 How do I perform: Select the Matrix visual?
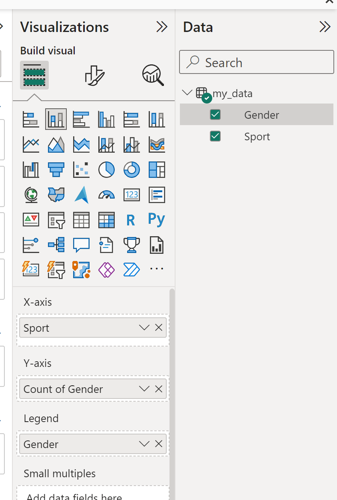pos(106,220)
